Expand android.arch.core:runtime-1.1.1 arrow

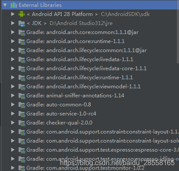13,41
